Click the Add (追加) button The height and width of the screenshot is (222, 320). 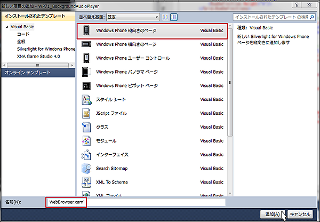272,214
